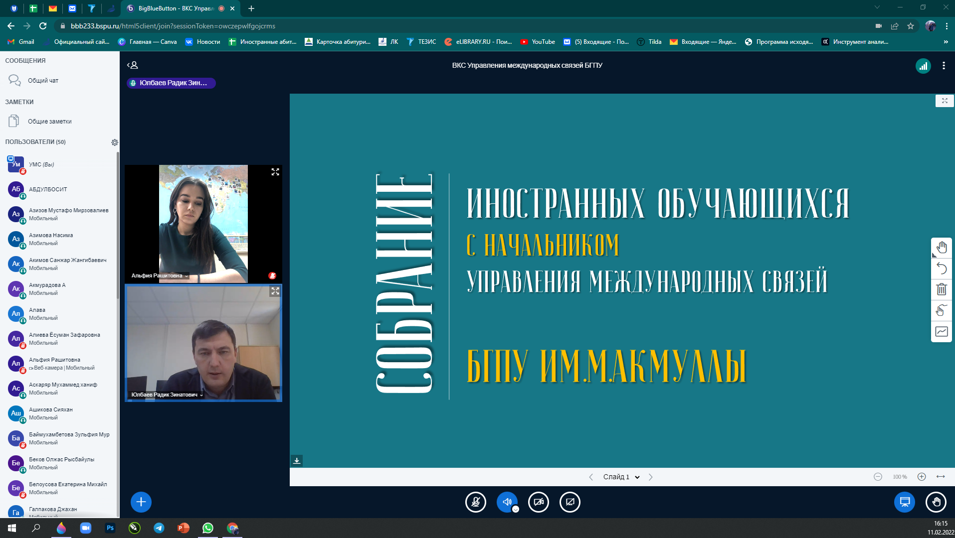Go to the next slide arrow
This screenshot has width=955, height=538.
(x=650, y=477)
